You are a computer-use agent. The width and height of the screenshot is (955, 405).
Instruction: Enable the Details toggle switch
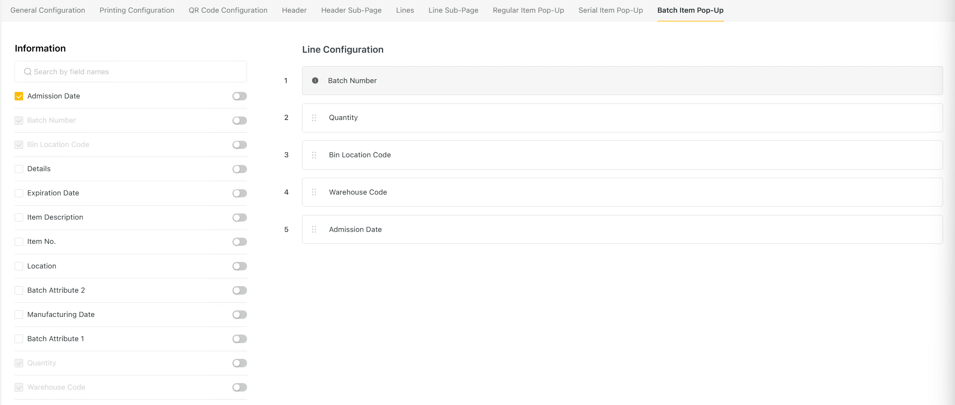239,169
